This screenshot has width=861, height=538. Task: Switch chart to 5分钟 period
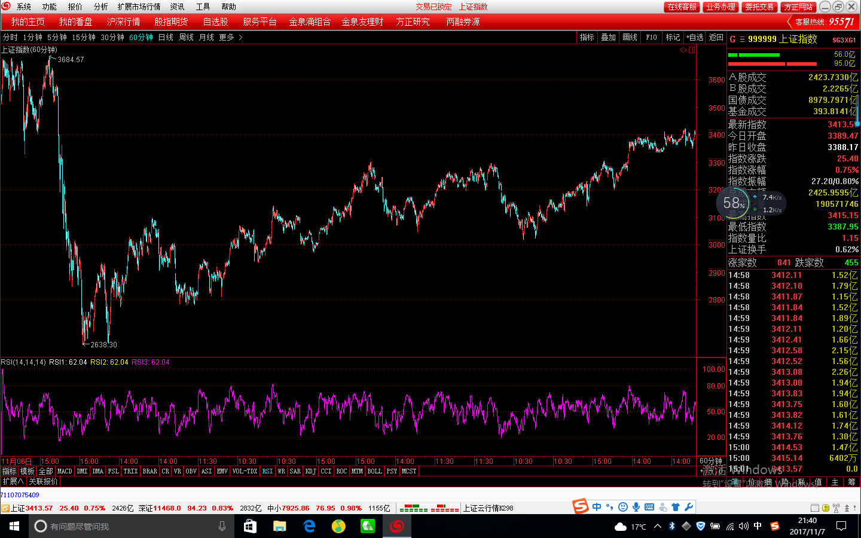pyautogui.click(x=57, y=37)
